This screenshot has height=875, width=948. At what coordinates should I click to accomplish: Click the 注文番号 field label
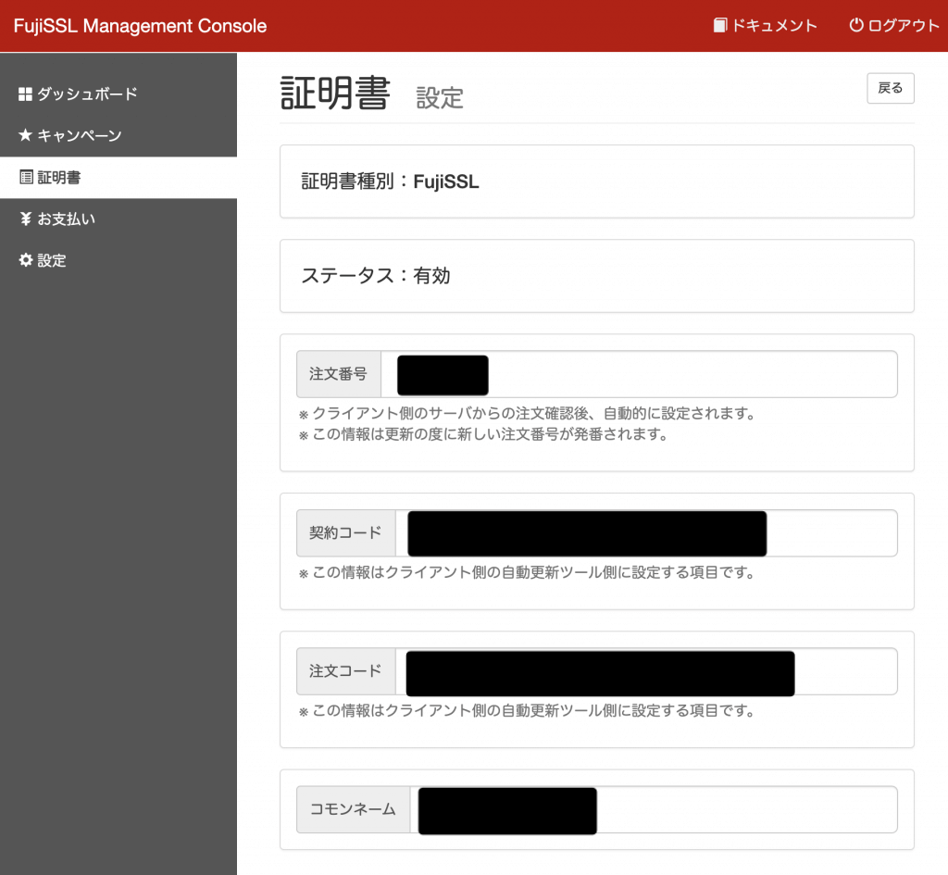[339, 374]
